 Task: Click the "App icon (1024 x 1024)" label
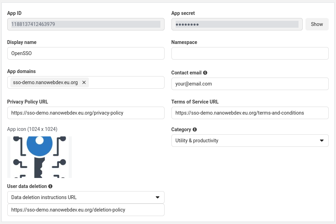(32, 129)
